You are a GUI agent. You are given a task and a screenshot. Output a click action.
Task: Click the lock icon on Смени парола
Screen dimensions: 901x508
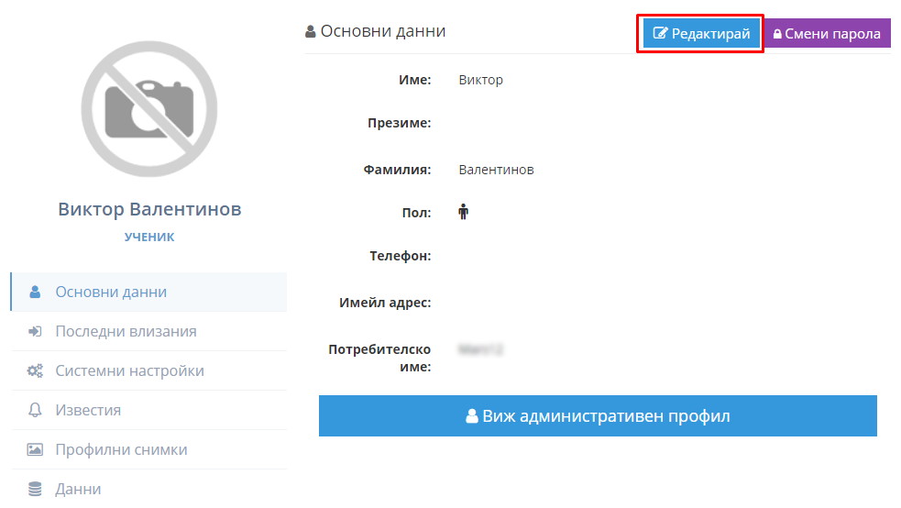pos(777,34)
